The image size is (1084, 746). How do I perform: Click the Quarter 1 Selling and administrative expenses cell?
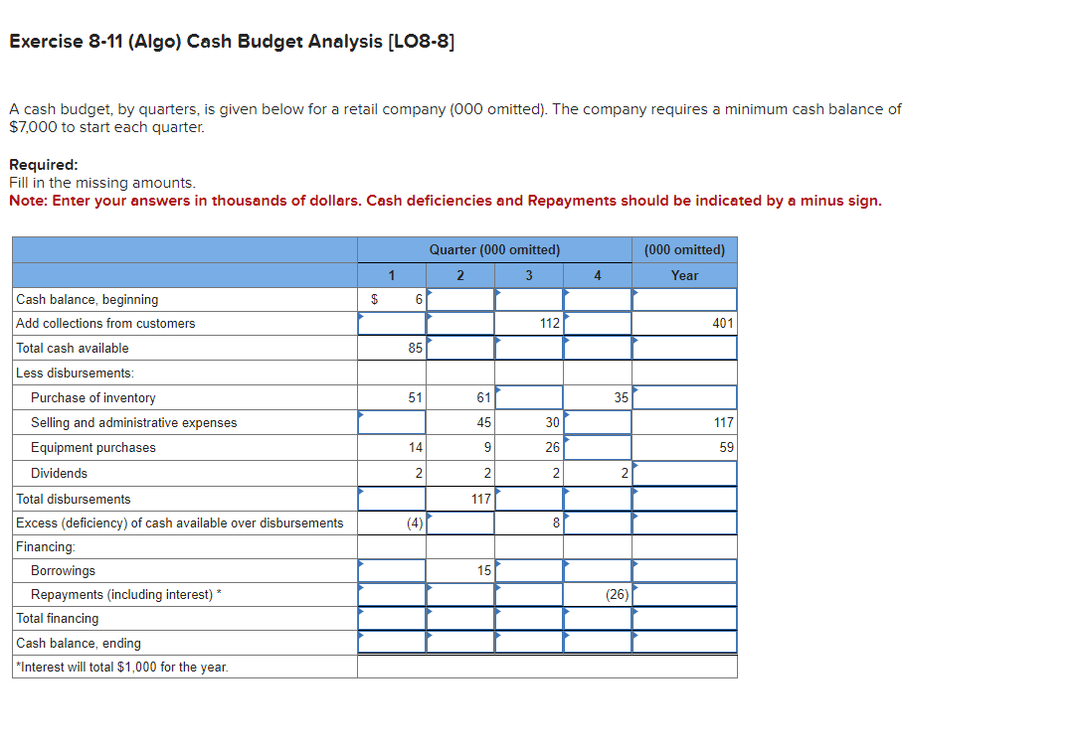392,421
